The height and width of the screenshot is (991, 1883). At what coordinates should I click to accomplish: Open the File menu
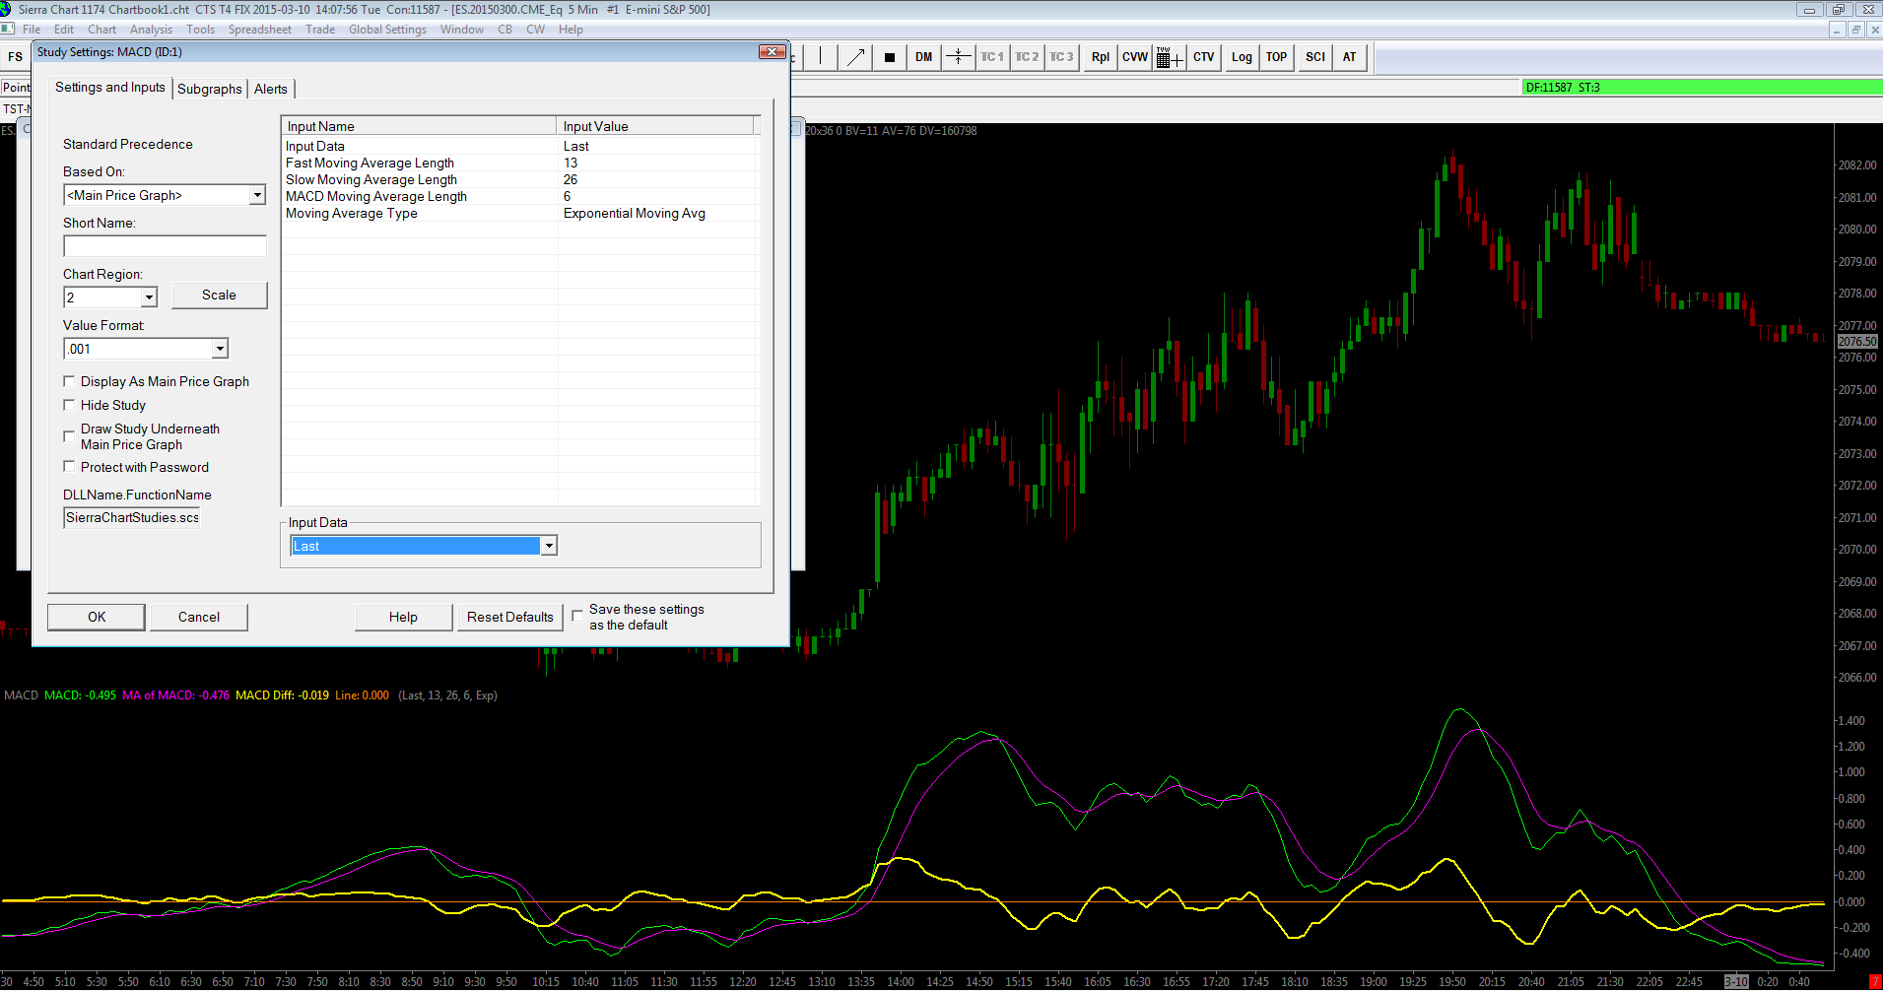[32, 30]
